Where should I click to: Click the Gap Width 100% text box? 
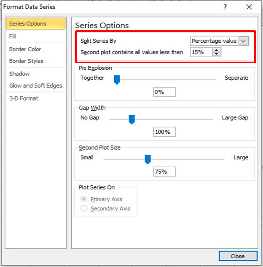coord(164,132)
